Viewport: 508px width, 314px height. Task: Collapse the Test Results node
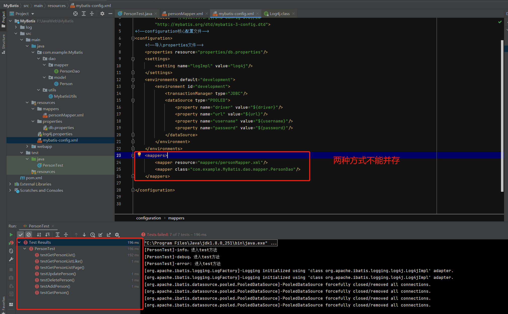pyautogui.click(x=19, y=242)
